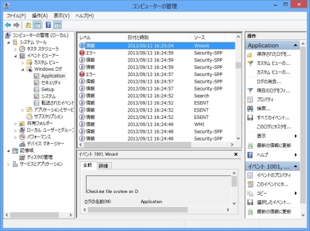Viewport: 310px width, 231px height.
Task: Click the Back arrow toolbar icon
Action: [x=8, y=25]
